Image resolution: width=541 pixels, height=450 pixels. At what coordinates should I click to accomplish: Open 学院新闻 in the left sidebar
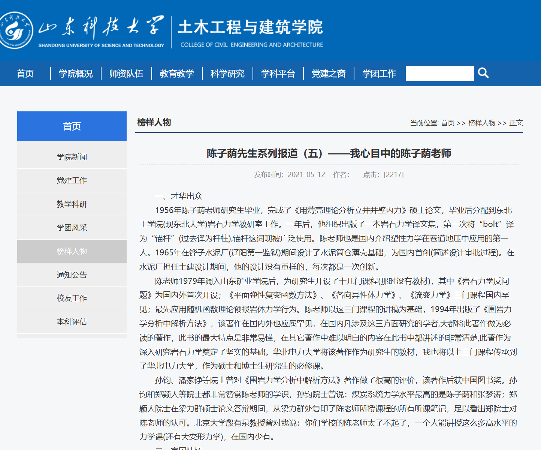coord(72,157)
